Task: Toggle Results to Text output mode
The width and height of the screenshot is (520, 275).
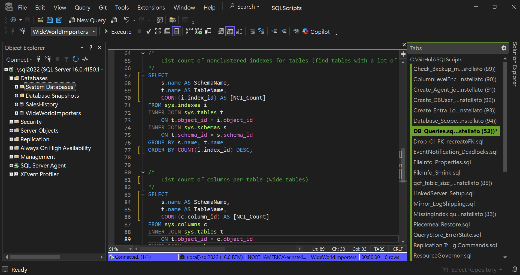Action: 221,31
